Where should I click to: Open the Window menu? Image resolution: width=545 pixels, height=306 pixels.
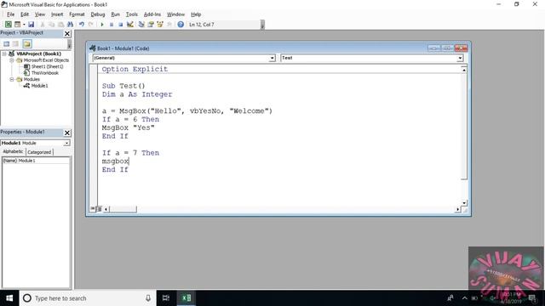[x=175, y=14]
